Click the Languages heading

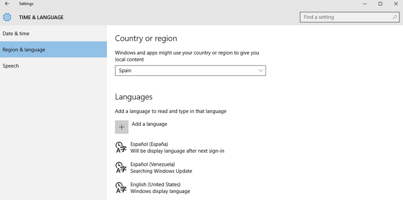[133, 97]
